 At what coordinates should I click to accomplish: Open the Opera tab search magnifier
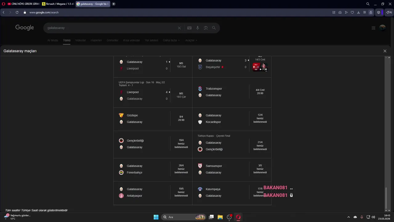(368, 4)
